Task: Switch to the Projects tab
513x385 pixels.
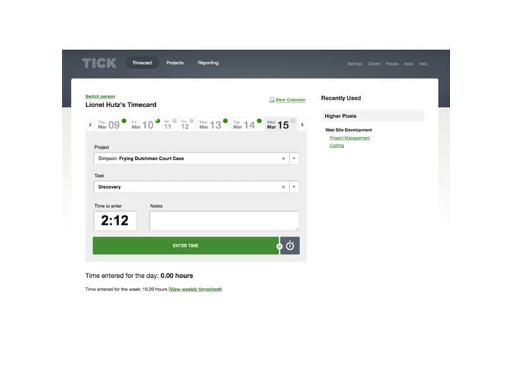Action: (174, 63)
